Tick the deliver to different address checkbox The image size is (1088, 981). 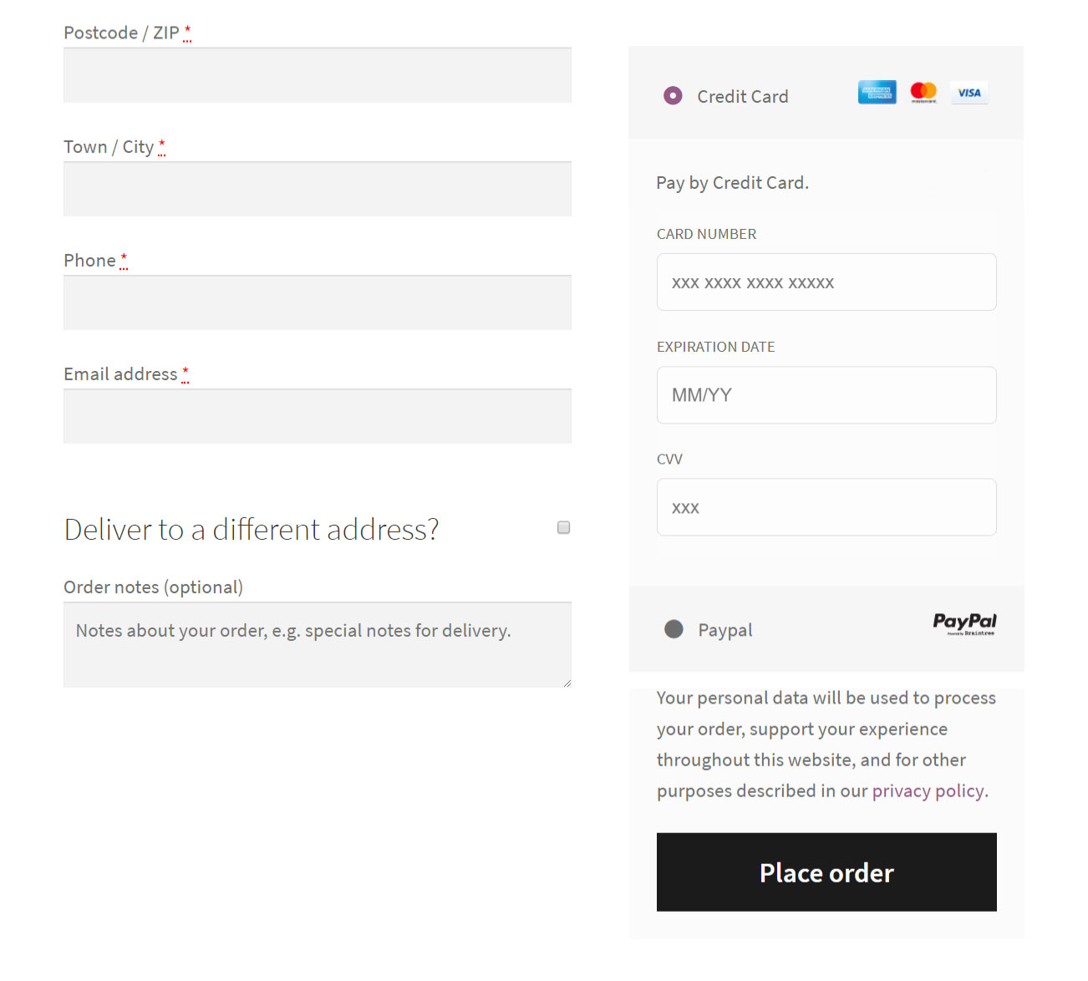564,527
